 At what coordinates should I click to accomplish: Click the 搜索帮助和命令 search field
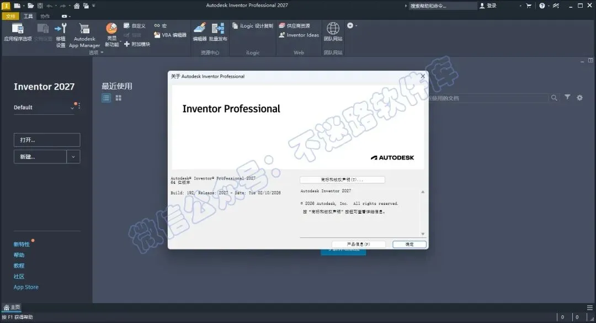click(443, 6)
